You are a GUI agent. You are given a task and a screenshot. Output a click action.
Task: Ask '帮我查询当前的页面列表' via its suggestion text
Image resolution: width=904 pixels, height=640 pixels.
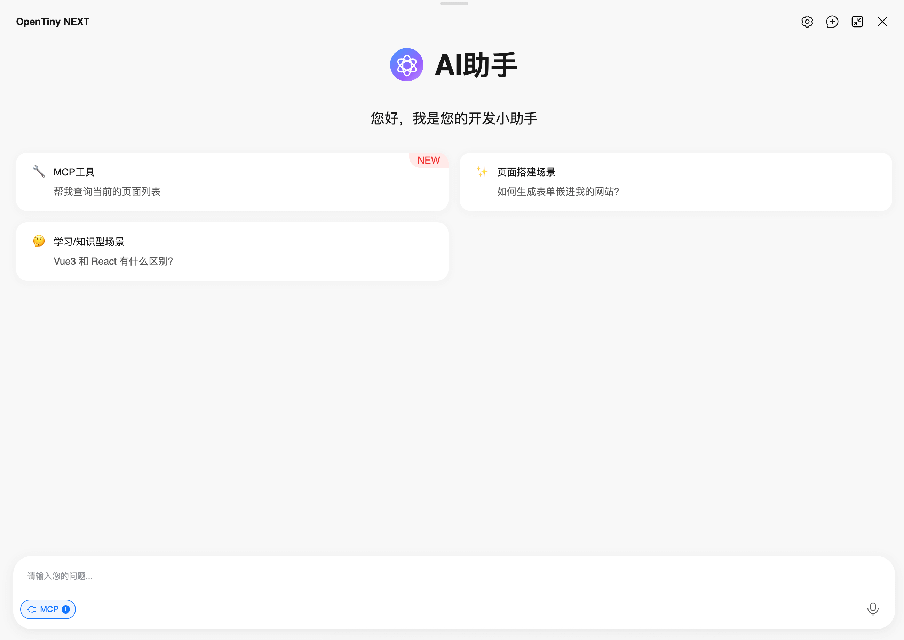107,192
